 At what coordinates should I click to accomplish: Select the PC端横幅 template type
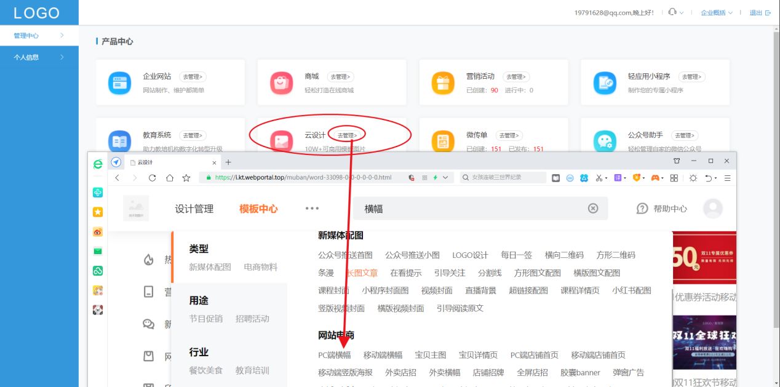tap(335, 355)
